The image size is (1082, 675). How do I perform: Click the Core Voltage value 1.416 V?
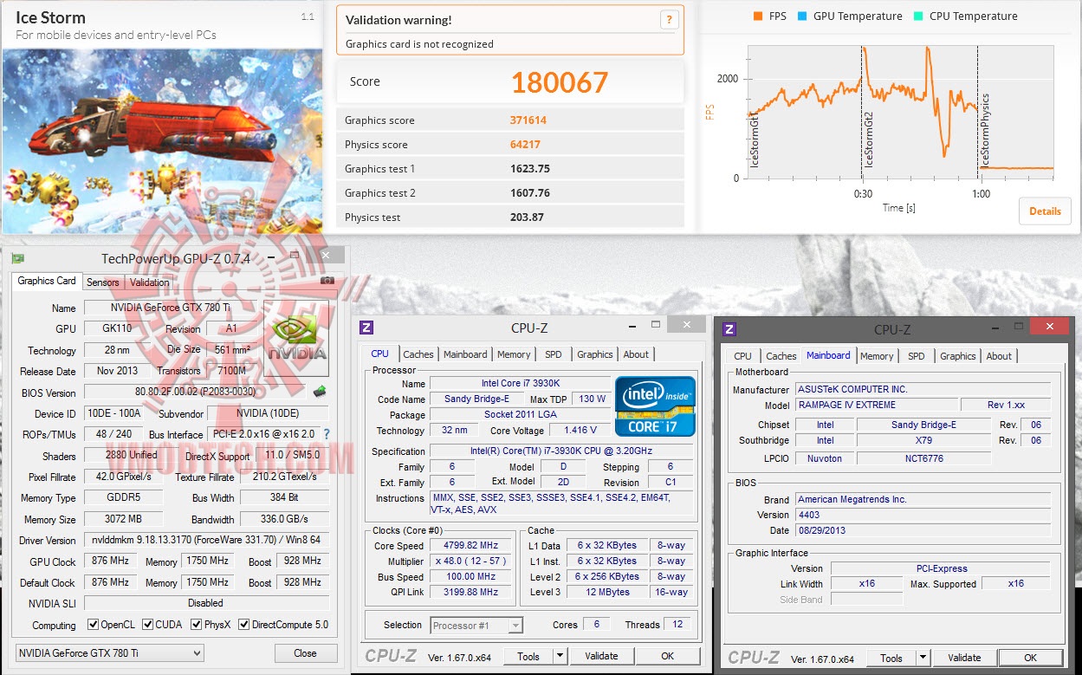click(580, 431)
